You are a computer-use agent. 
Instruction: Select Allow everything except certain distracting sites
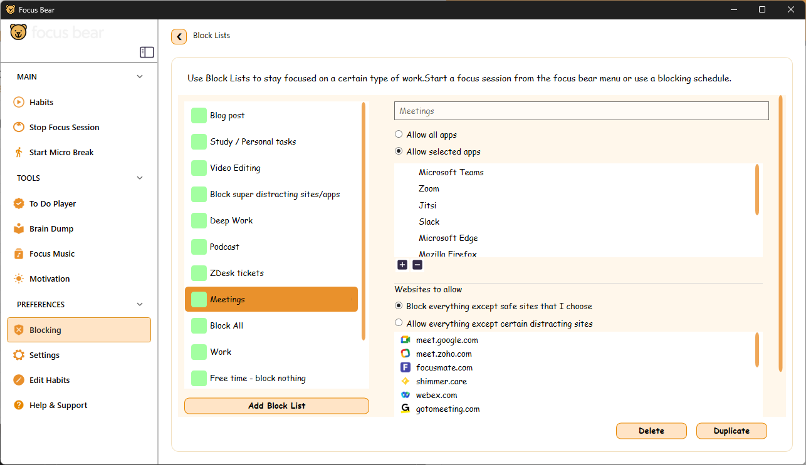pyautogui.click(x=399, y=324)
